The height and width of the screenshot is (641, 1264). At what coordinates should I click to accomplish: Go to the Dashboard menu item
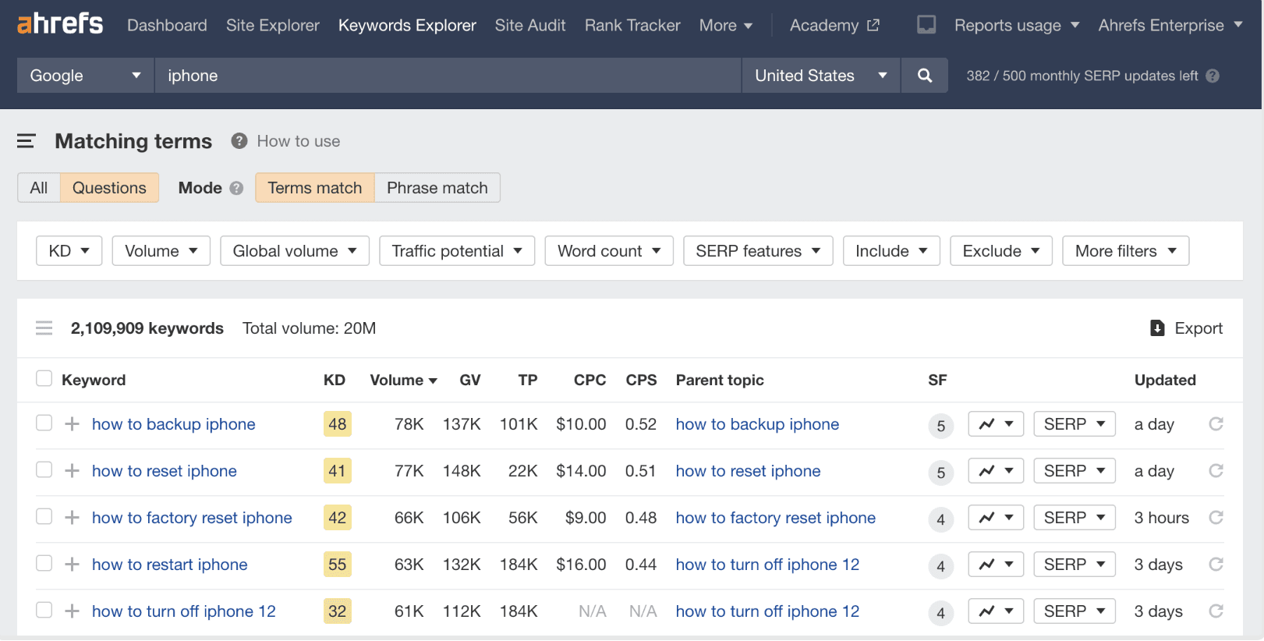167,25
